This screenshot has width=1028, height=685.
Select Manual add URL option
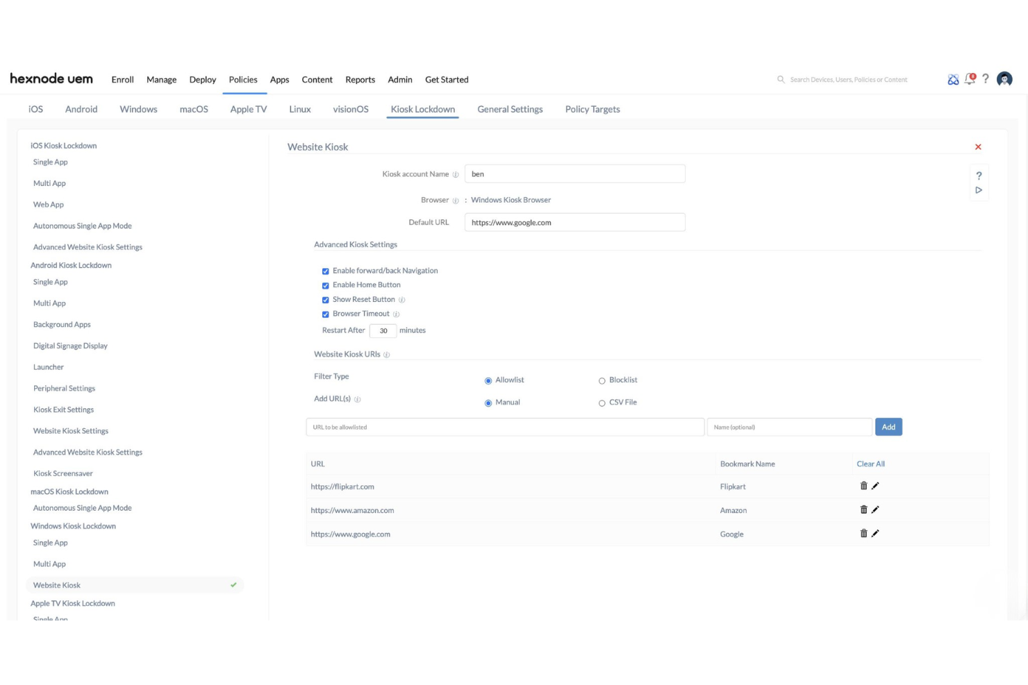pos(488,403)
